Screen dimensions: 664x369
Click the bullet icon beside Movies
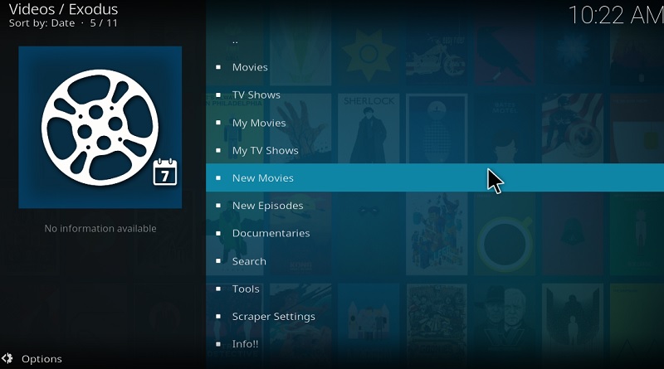[x=218, y=67]
